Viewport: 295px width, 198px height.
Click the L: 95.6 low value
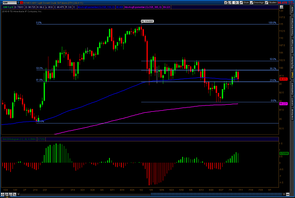49,7
